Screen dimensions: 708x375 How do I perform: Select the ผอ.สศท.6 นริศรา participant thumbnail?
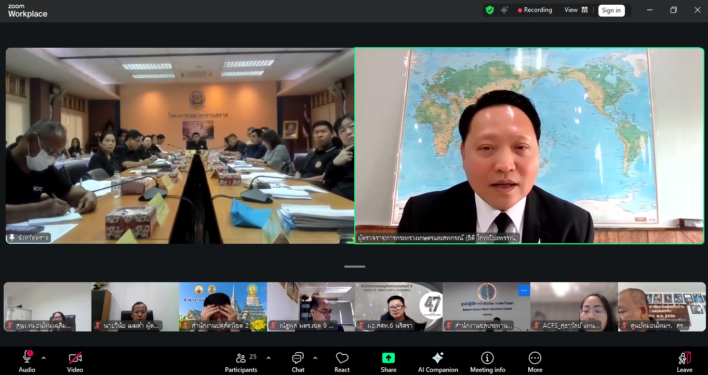tap(398, 306)
